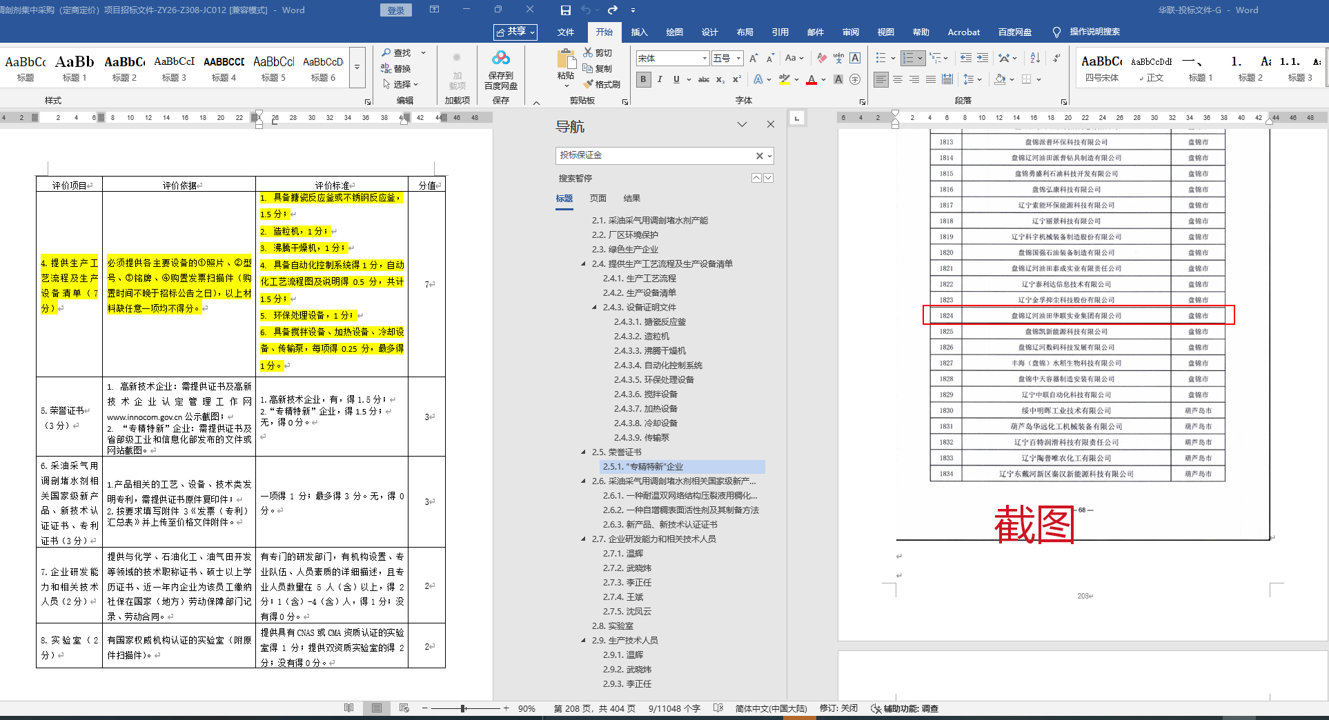Decrease paragraph indent
This screenshot has height=720, width=1329.
966,58
